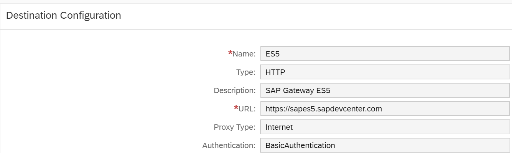The height and width of the screenshot is (153, 512).
Task: Select the Description label text
Action: coord(235,90)
